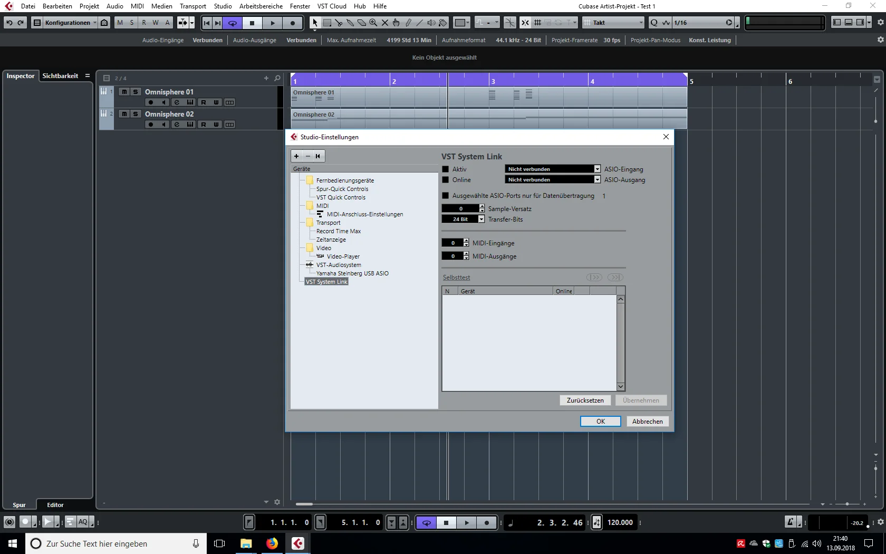Mute Omnisphere 01 track

pos(124,92)
